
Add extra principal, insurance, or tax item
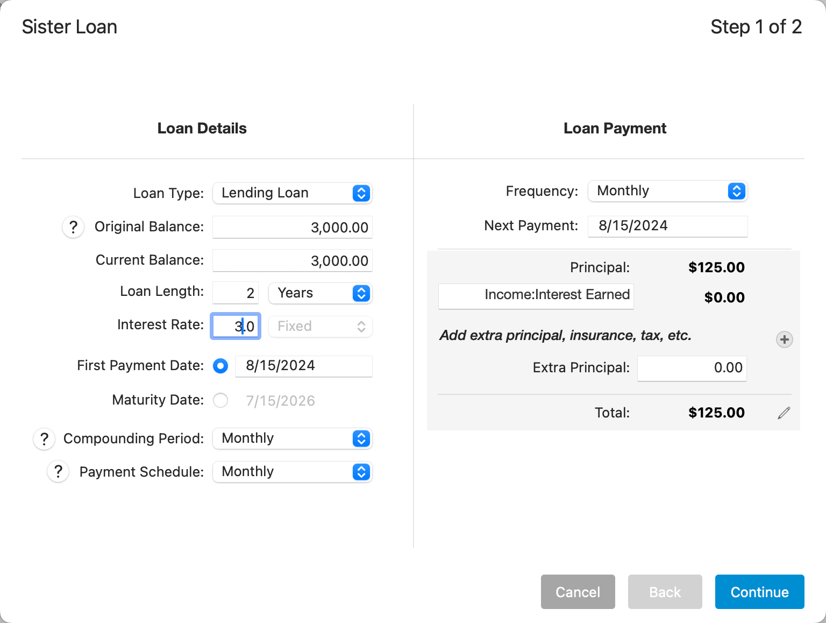(x=784, y=339)
